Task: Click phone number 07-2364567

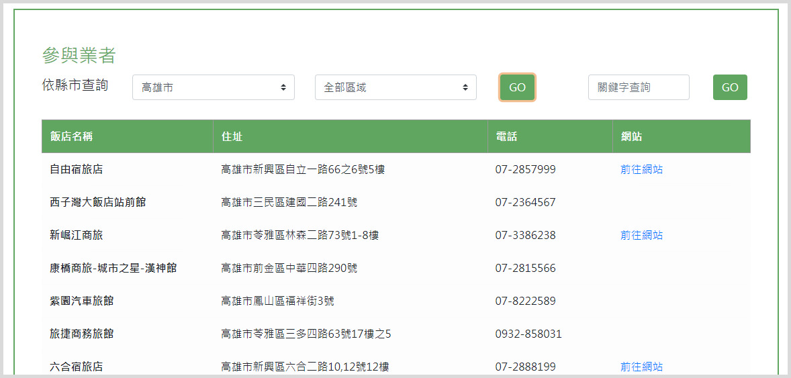Action: tap(525, 202)
